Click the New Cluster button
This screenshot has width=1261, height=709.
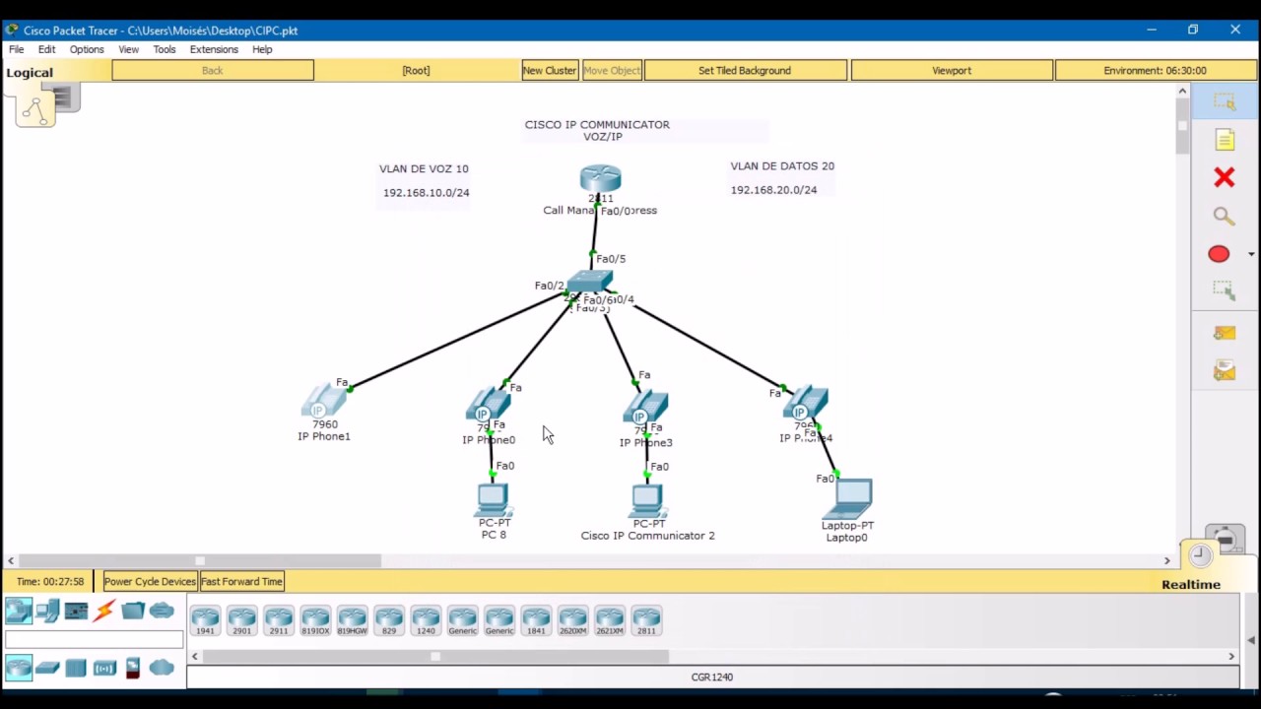coord(549,71)
